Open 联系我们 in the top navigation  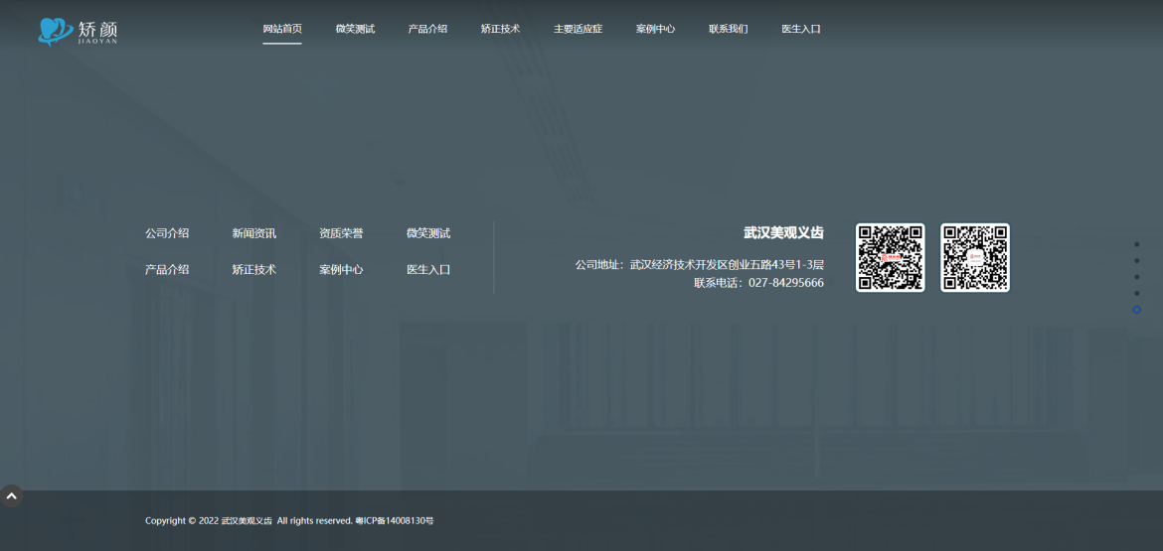[x=728, y=29]
